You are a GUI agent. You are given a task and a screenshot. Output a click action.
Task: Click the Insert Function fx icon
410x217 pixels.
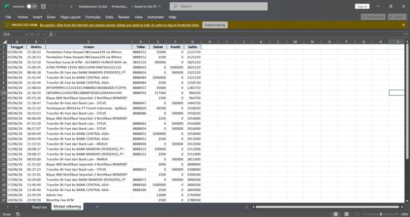(51, 34)
